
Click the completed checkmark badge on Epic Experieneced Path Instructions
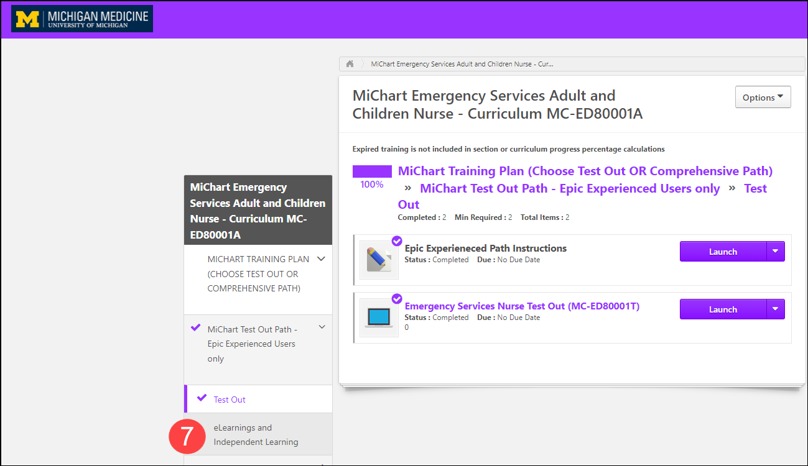click(397, 240)
